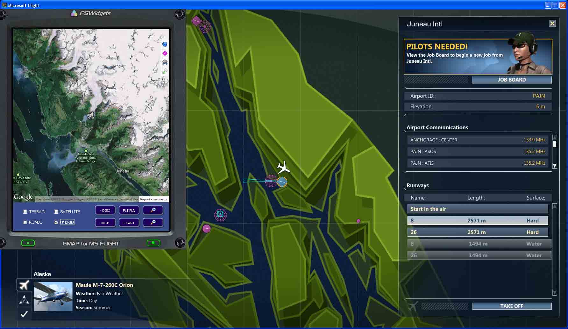Screen dimensions: 568x329
Task: Close GMAP with the green X button
Action: pos(28,243)
